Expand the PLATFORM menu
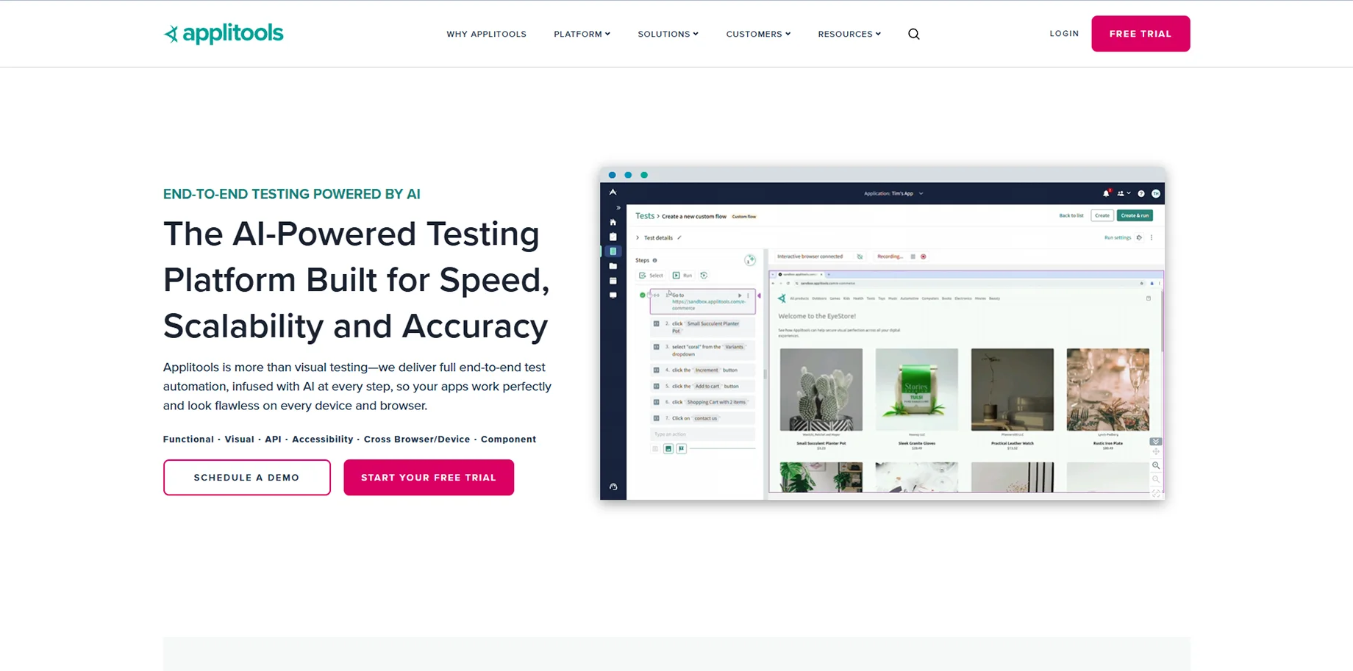Viewport: 1353px width, 671px height. tap(582, 34)
